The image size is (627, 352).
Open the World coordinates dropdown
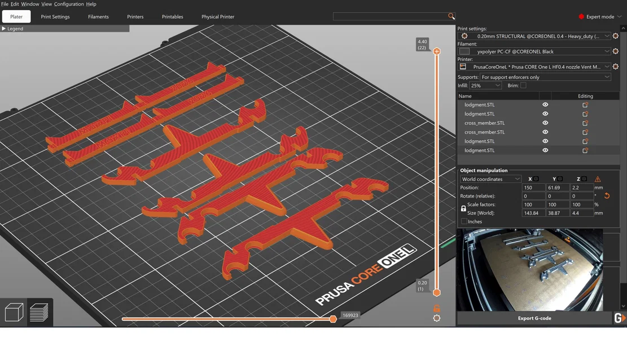490,179
